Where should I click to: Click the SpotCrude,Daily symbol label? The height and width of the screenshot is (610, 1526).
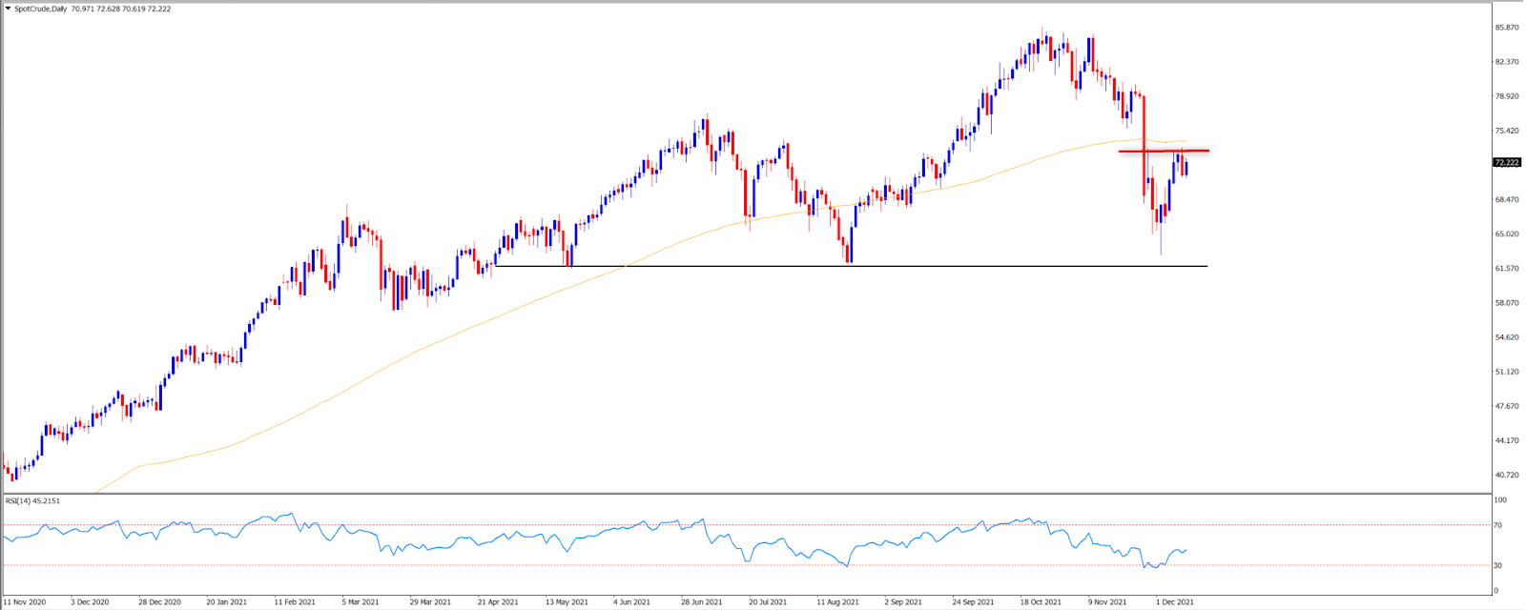(x=40, y=9)
